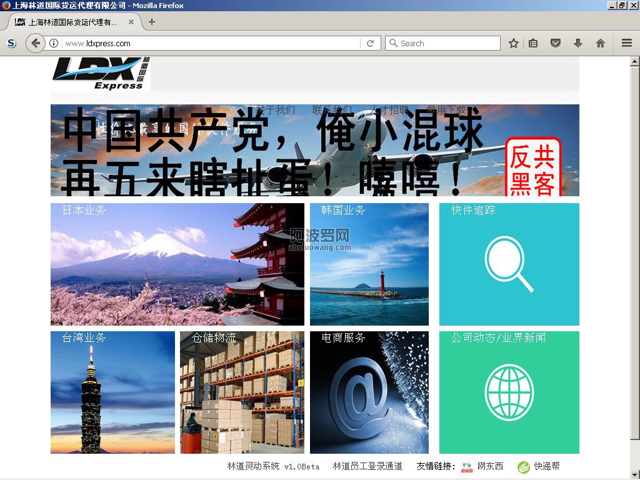Click the page scrollbar down arrow
640x480 pixels.
click(634, 474)
